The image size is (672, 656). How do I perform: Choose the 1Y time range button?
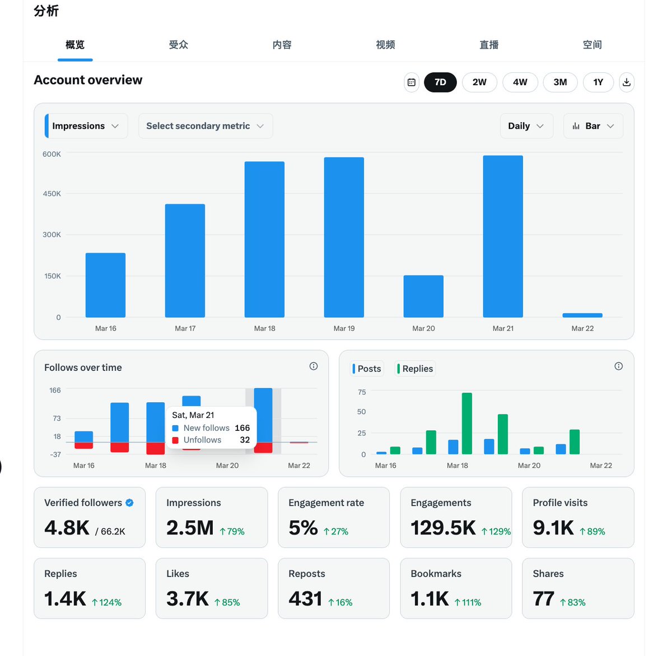[598, 82]
